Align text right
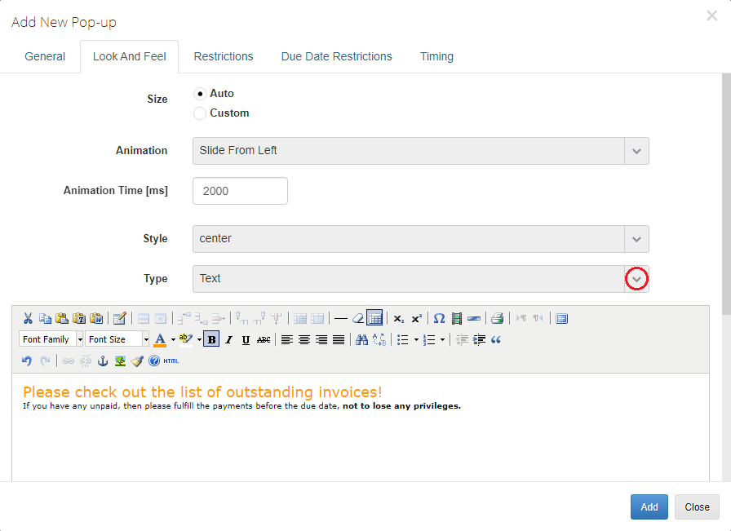The image size is (731, 531). point(321,340)
